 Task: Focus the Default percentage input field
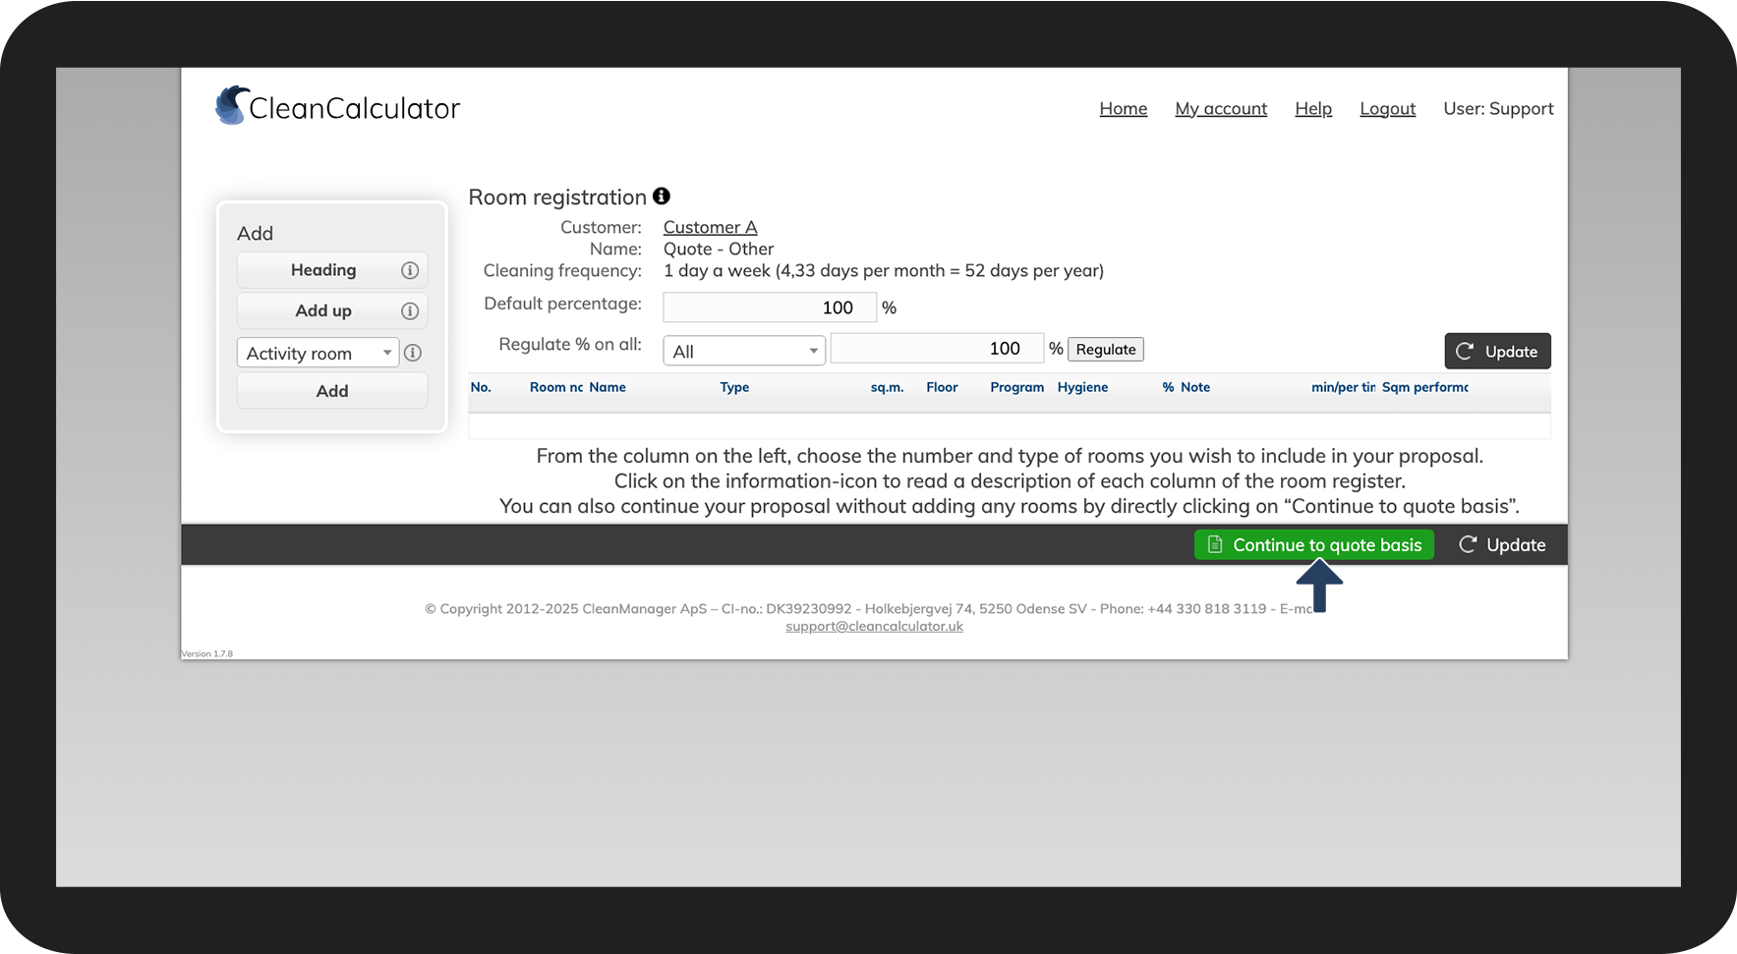click(770, 308)
